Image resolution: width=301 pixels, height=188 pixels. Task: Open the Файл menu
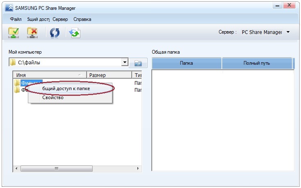(x=16, y=19)
